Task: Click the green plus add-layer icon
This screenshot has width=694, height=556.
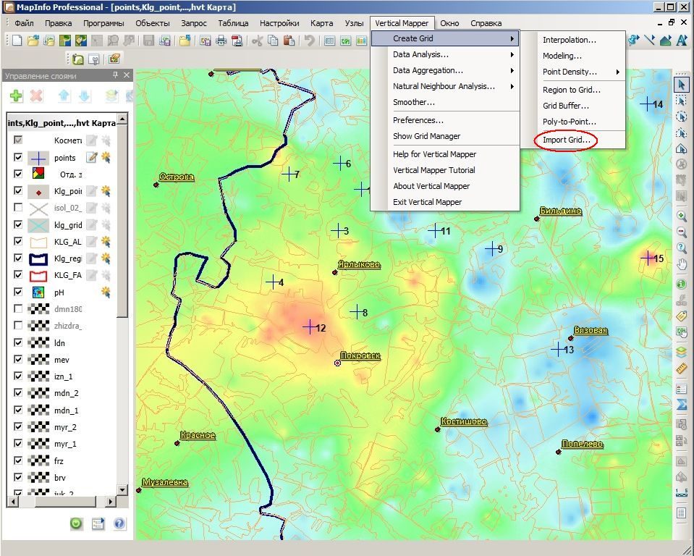Action: click(x=17, y=95)
